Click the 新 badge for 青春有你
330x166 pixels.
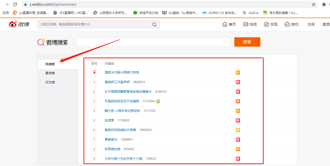[238, 140]
